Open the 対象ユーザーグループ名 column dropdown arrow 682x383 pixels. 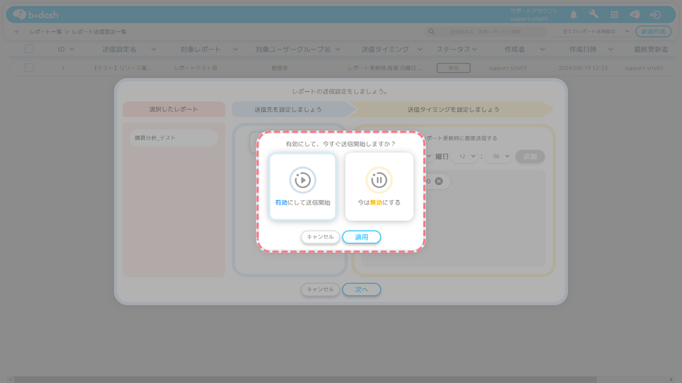click(338, 50)
